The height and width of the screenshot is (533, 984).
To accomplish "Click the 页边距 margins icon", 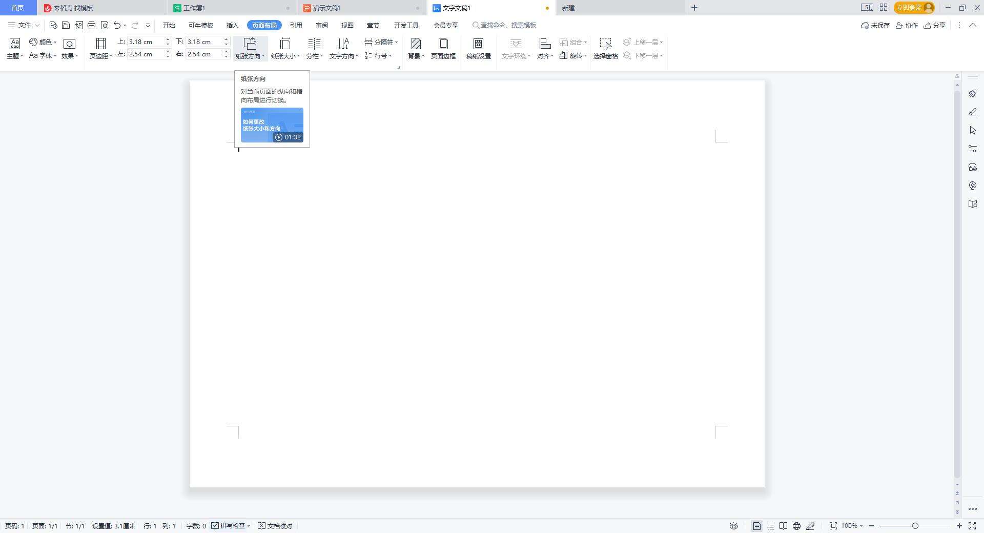I will [x=100, y=44].
